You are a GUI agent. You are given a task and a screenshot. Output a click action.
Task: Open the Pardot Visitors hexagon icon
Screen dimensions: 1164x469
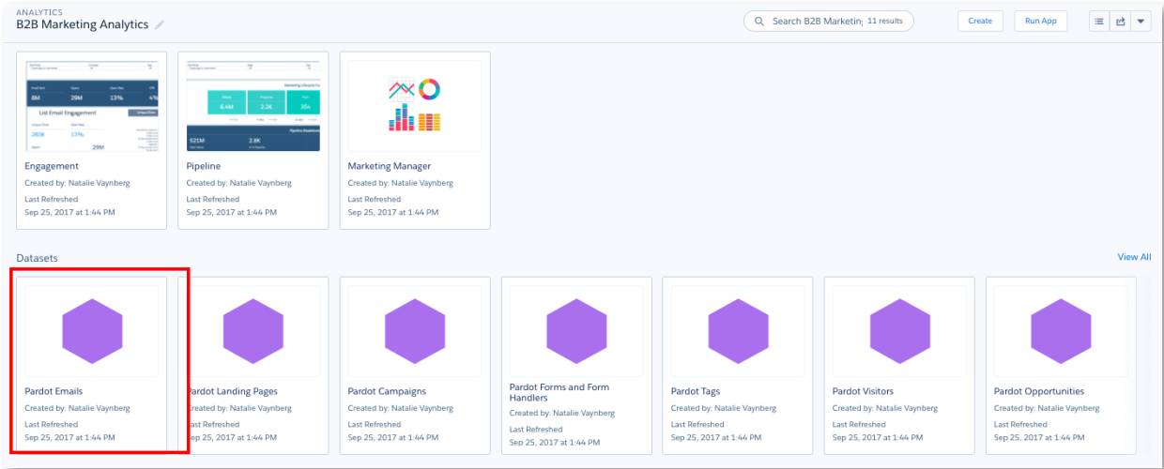(899, 331)
